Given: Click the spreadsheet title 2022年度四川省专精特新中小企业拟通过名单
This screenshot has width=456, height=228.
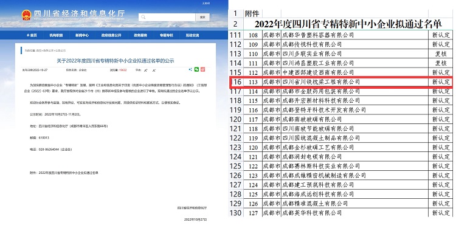Looking at the screenshot, I should click(348, 24).
